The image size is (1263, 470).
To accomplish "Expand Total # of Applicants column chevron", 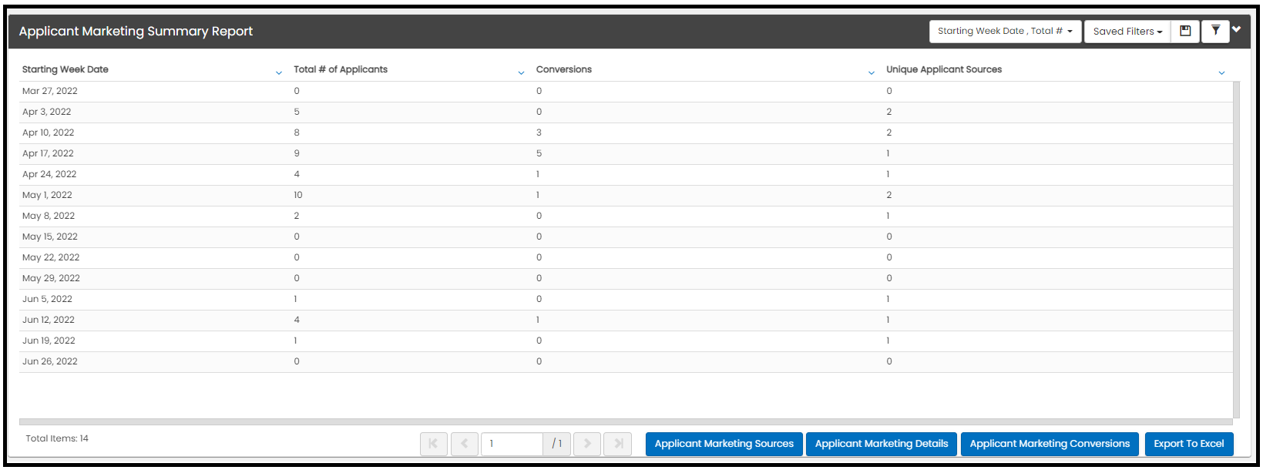I will click(521, 72).
